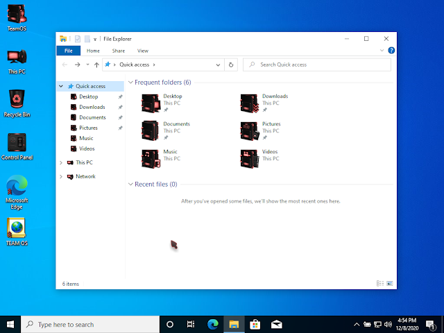
Task: Click the New folder icon in title bar
Action: pyautogui.click(x=87, y=39)
